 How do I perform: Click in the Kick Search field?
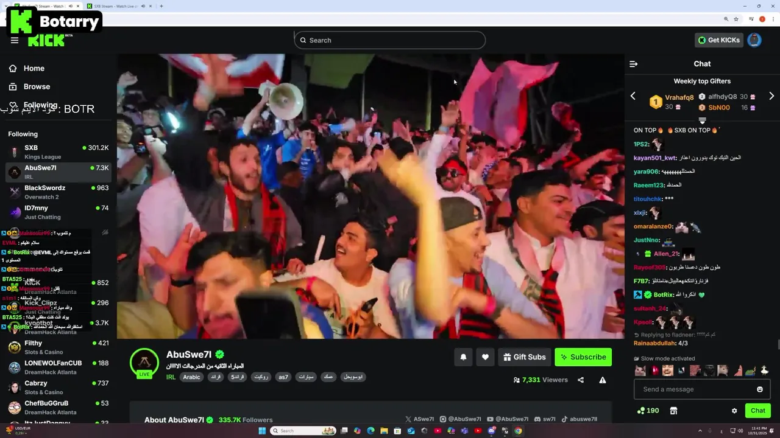[390, 40]
